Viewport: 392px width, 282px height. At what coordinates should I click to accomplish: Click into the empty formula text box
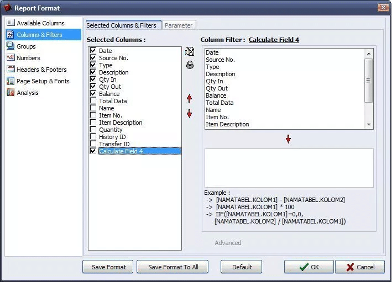[289, 168]
